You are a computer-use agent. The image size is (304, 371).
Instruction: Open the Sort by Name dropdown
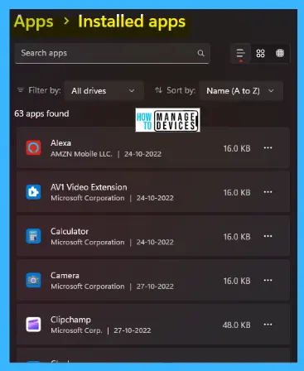tap(241, 90)
